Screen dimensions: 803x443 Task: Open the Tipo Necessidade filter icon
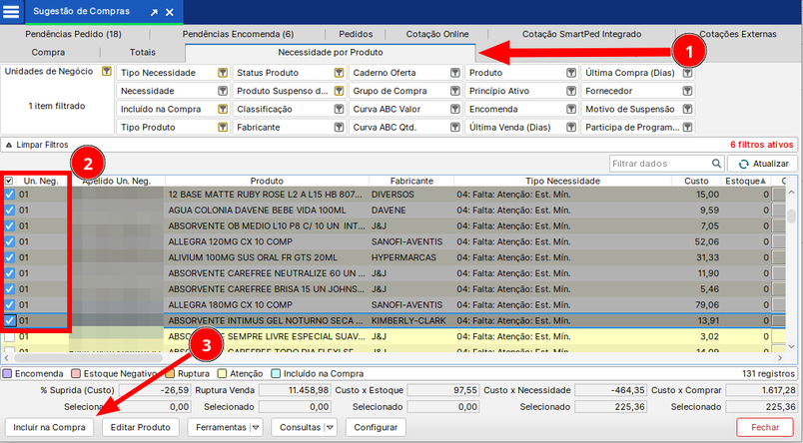(x=223, y=73)
